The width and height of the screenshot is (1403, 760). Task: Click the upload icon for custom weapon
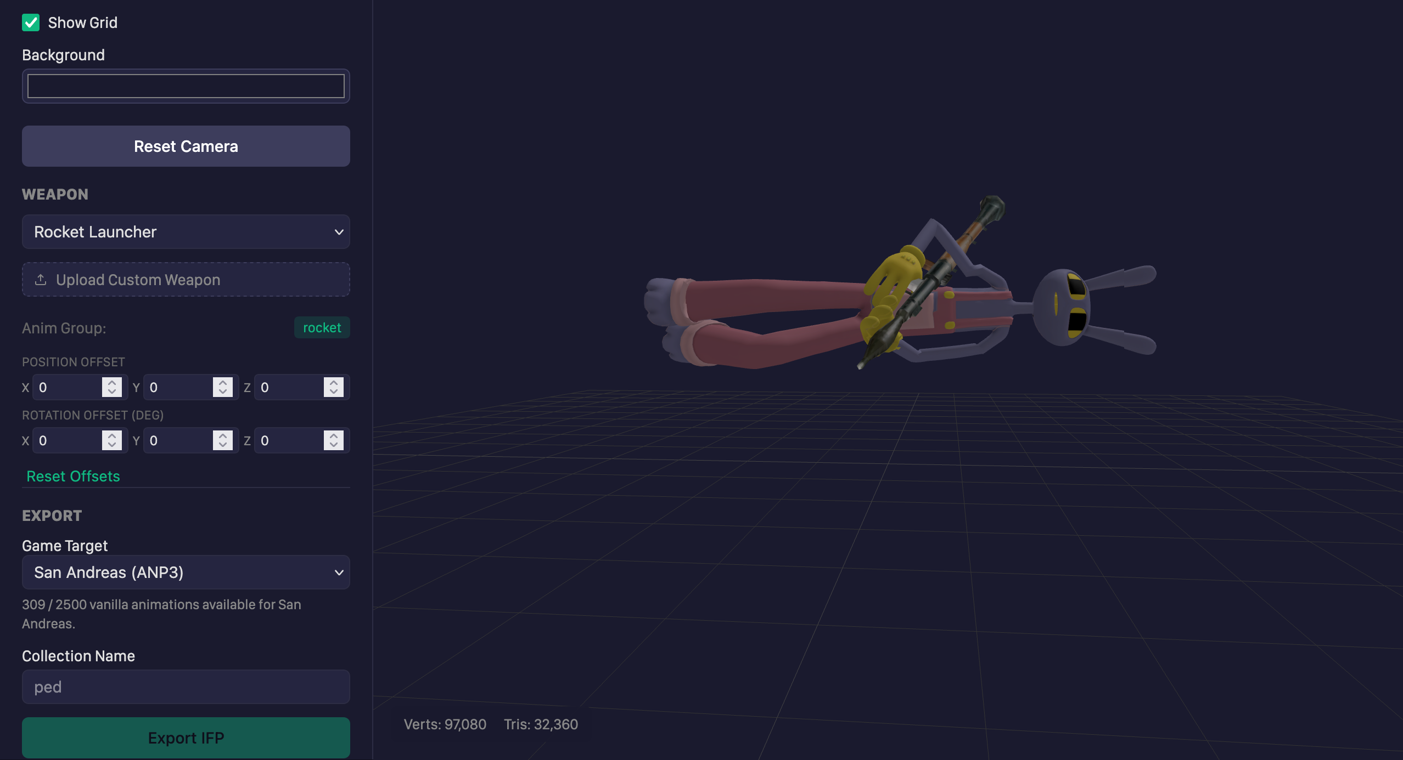click(x=41, y=280)
